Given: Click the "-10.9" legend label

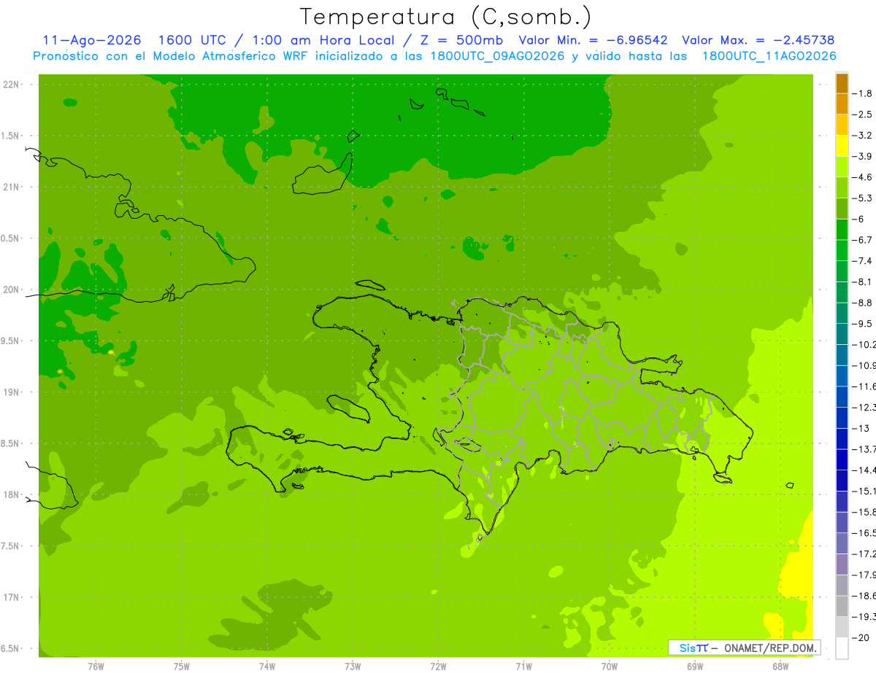Looking at the screenshot, I should click(x=864, y=365).
